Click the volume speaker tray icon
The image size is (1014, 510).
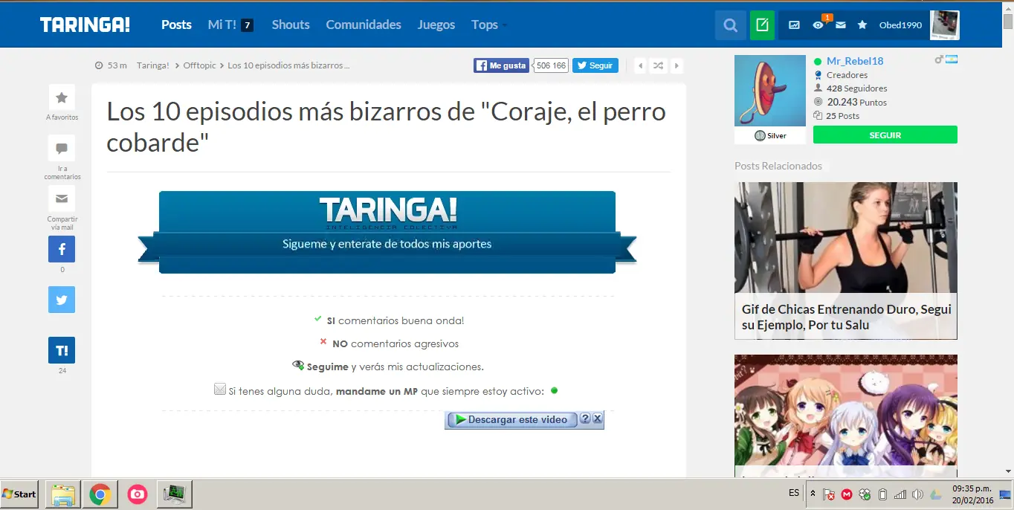tap(918, 494)
